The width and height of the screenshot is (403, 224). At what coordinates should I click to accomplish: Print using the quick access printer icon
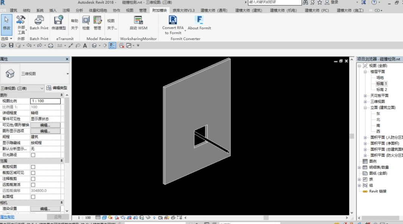click(51, 46)
